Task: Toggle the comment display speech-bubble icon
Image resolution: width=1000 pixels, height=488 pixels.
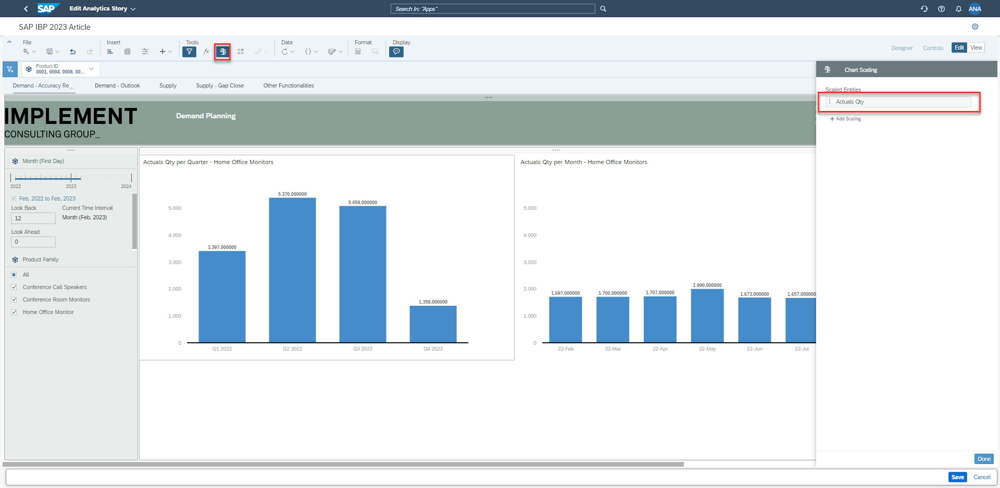Action: pyautogui.click(x=396, y=52)
